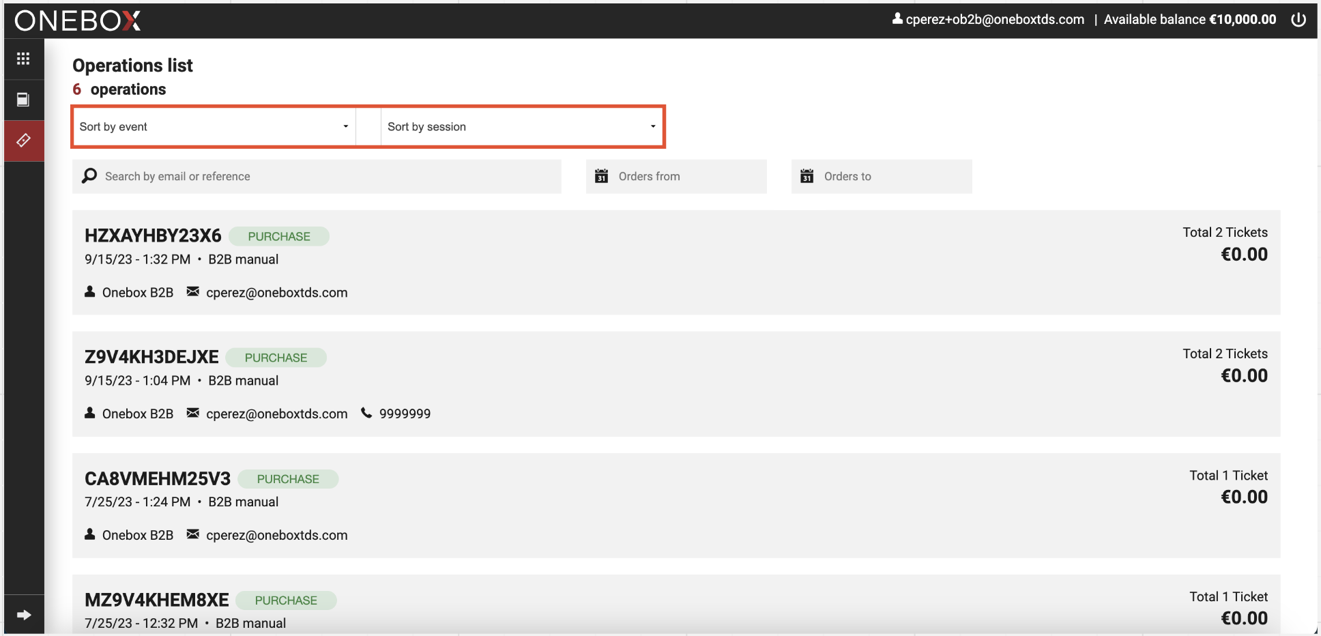Viewport: 1321px width, 636px height.
Task: Click €0.00 amount of HZXAYHBY23X6
Action: click(x=1245, y=255)
